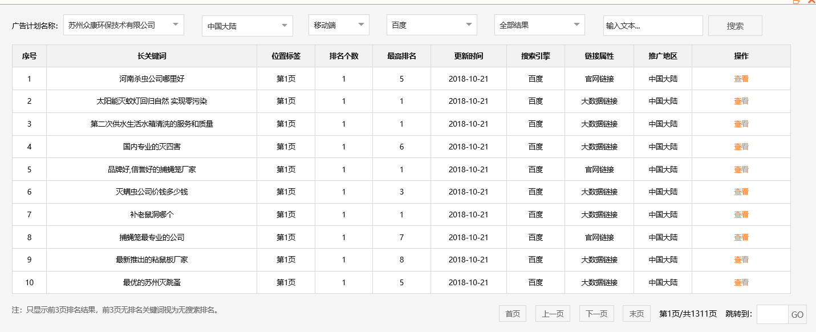Open 查看 for 捕蝇笼最专业的公司
The height and width of the screenshot is (332, 816).
(741, 237)
